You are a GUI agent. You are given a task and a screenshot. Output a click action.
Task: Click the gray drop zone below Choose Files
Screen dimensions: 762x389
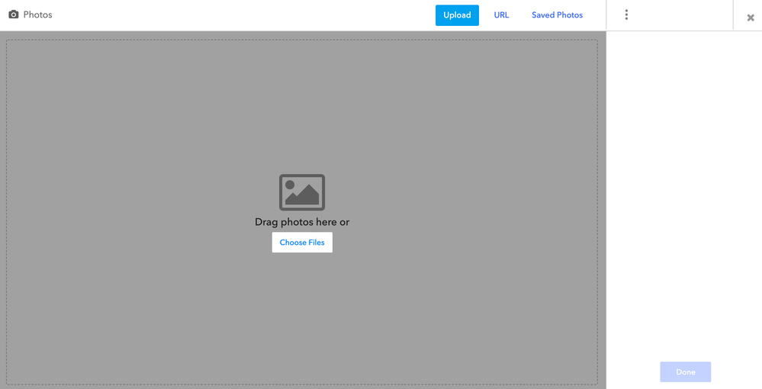pos(302,320)
